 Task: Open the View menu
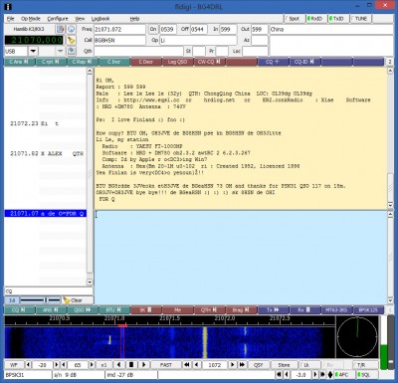click(x=80, y=19)
